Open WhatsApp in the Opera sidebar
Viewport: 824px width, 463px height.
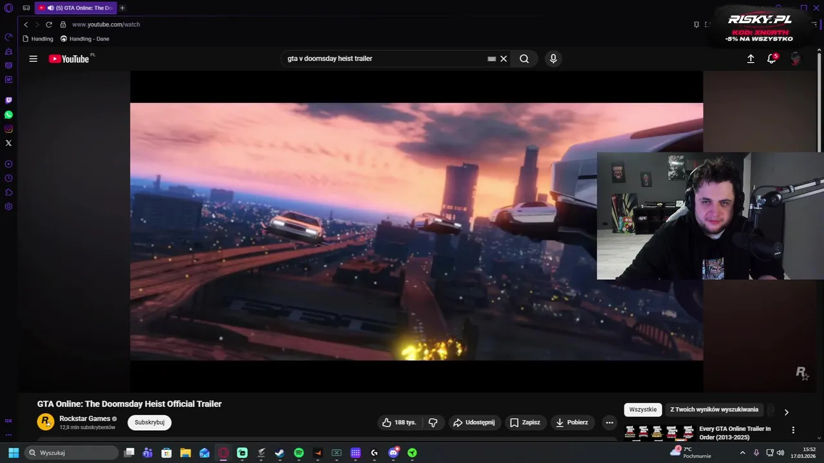click(x=8, y=114)
